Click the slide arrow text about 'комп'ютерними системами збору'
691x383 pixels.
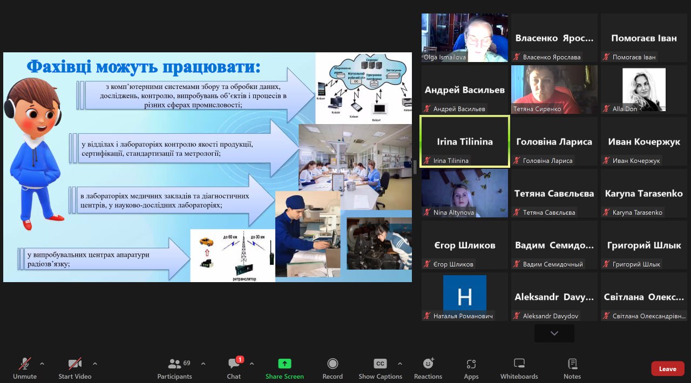point(193,95)
